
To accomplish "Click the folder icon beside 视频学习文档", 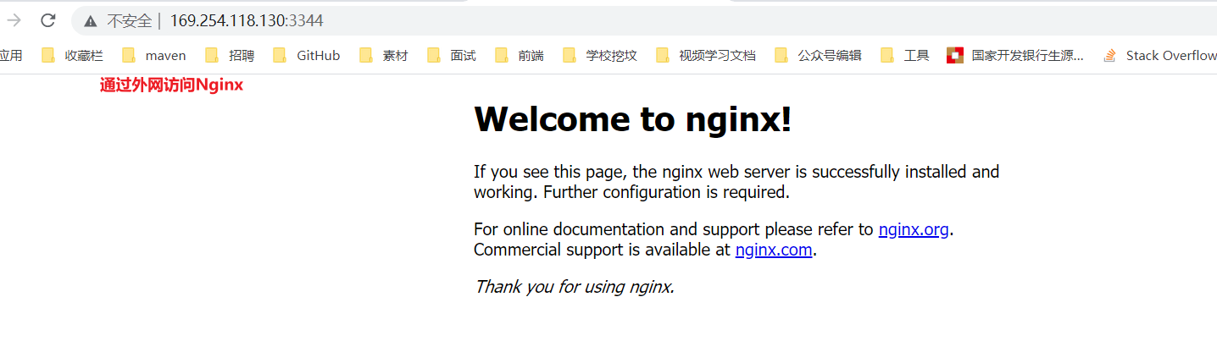I will coord(663,56).
